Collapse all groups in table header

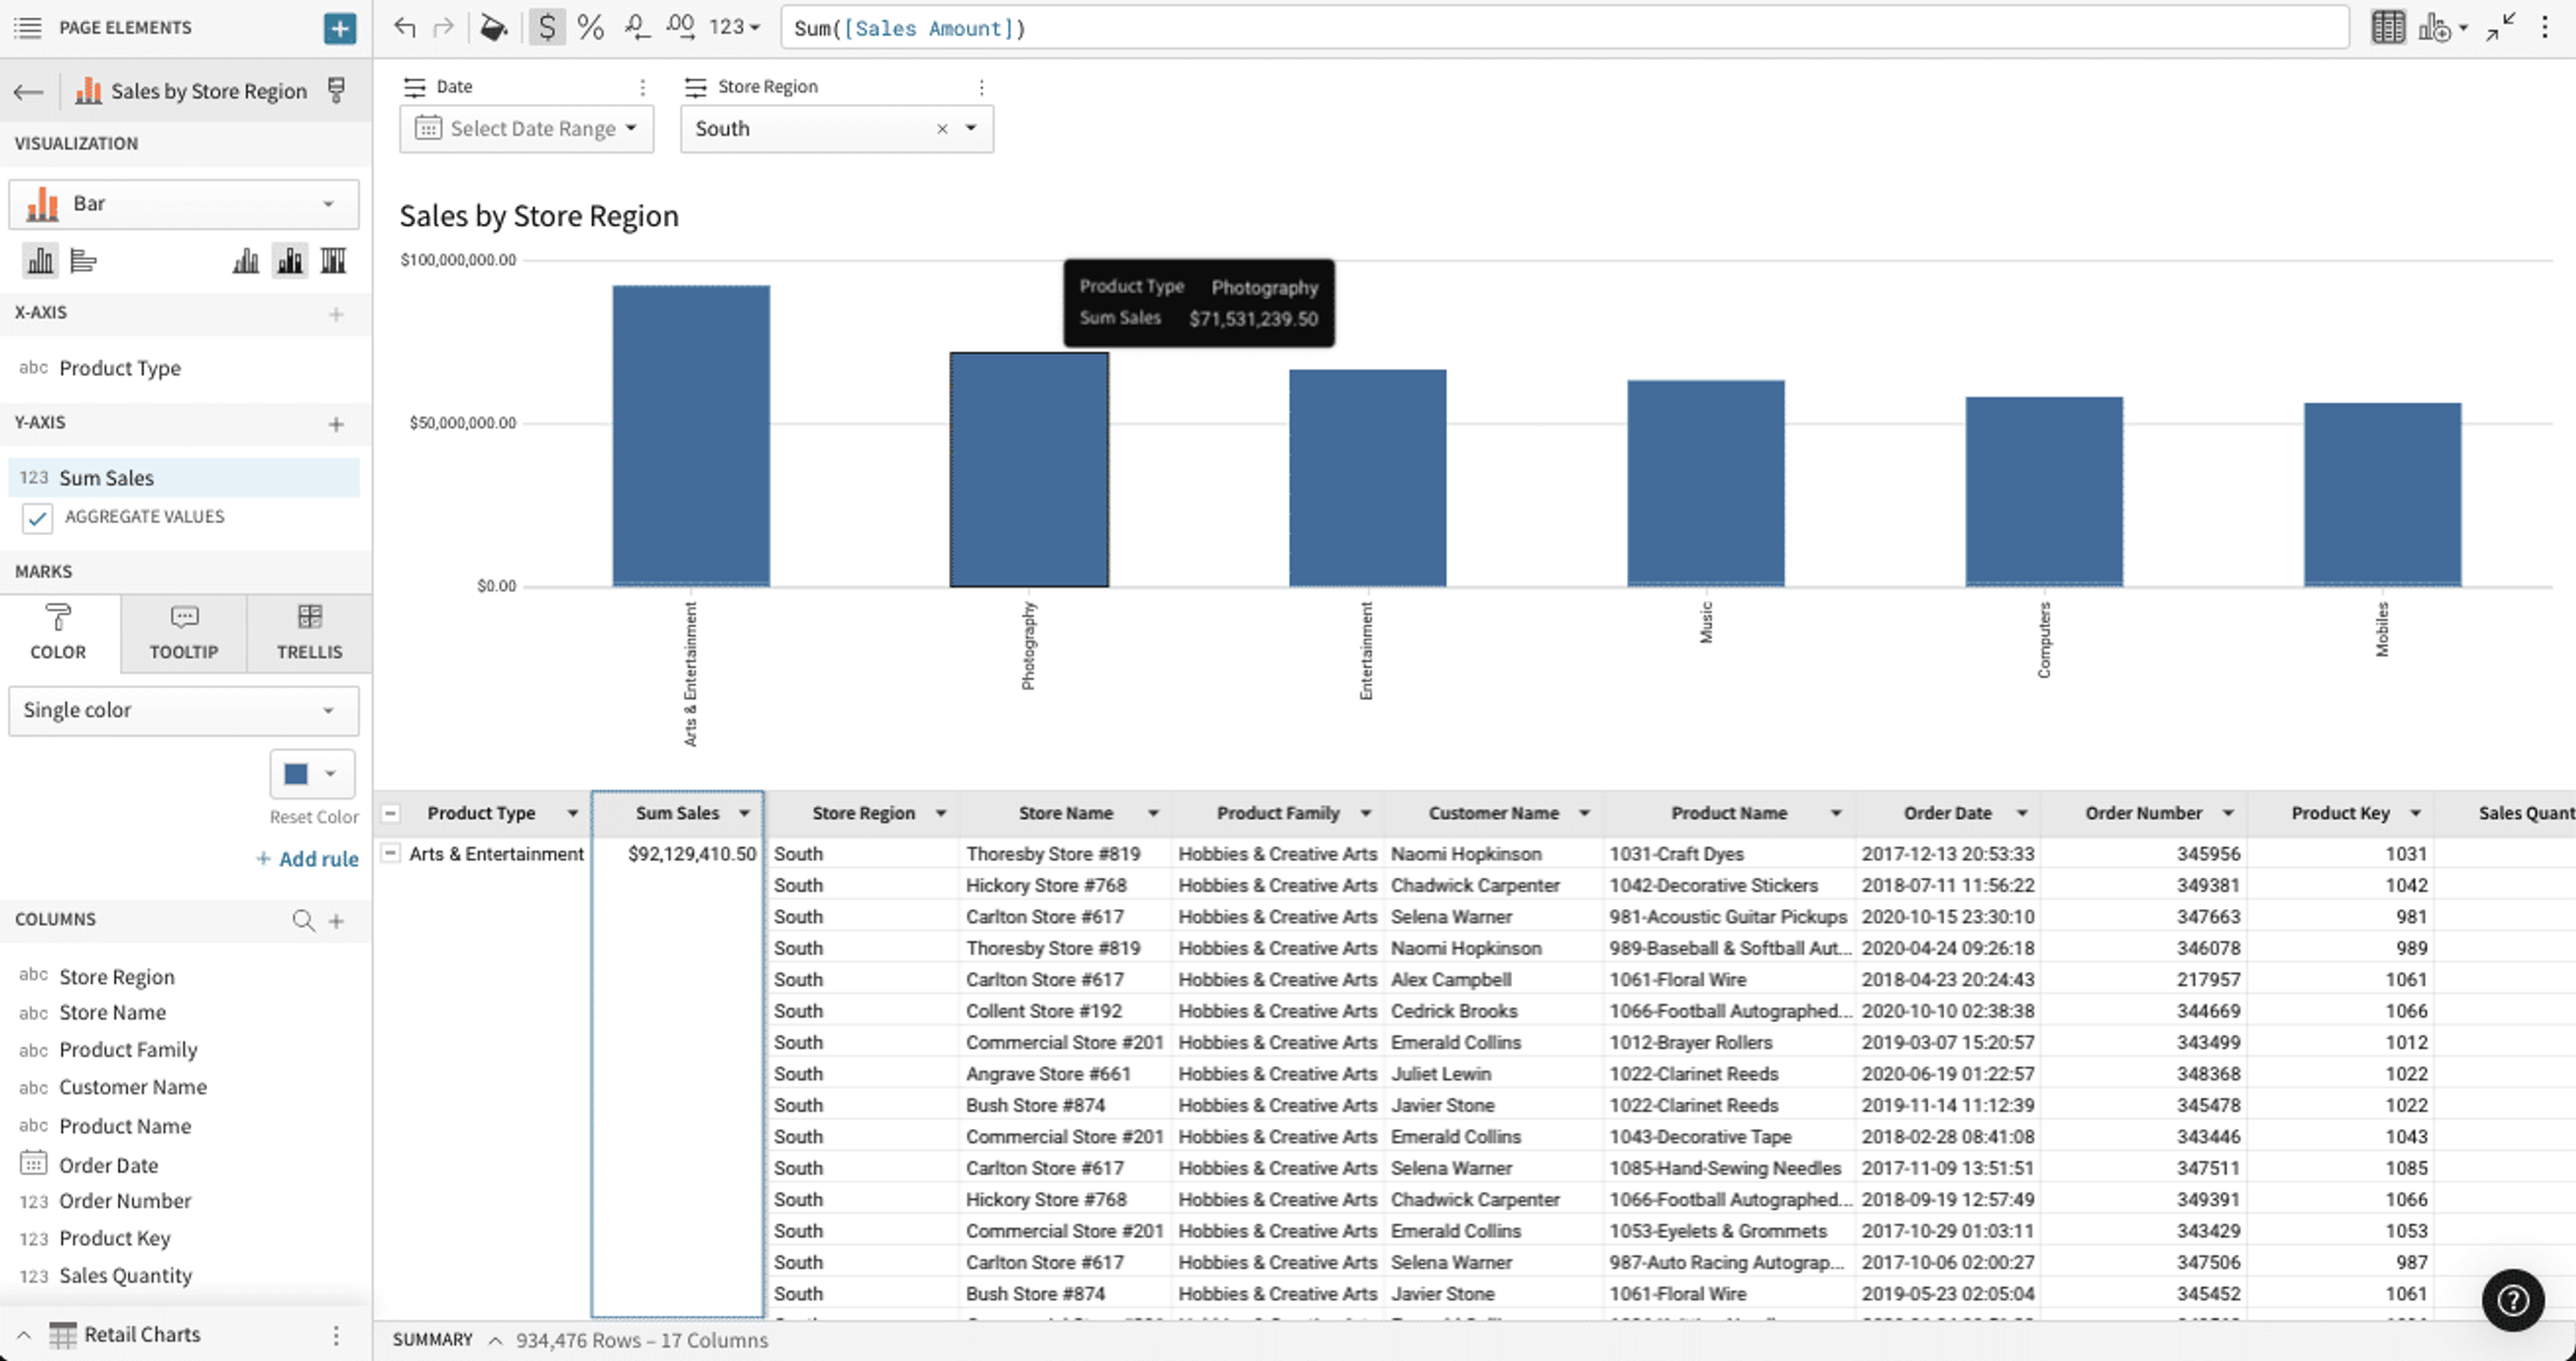[x=391, y=813]
